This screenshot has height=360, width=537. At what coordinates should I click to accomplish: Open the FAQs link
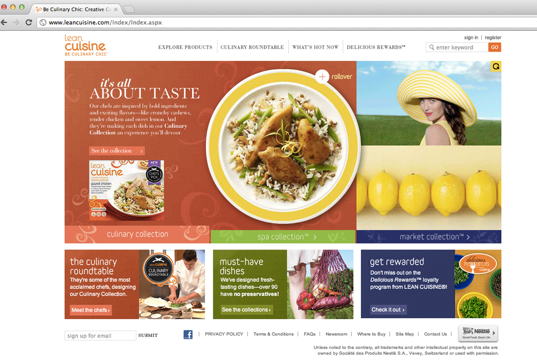click(x=310, y=334)
